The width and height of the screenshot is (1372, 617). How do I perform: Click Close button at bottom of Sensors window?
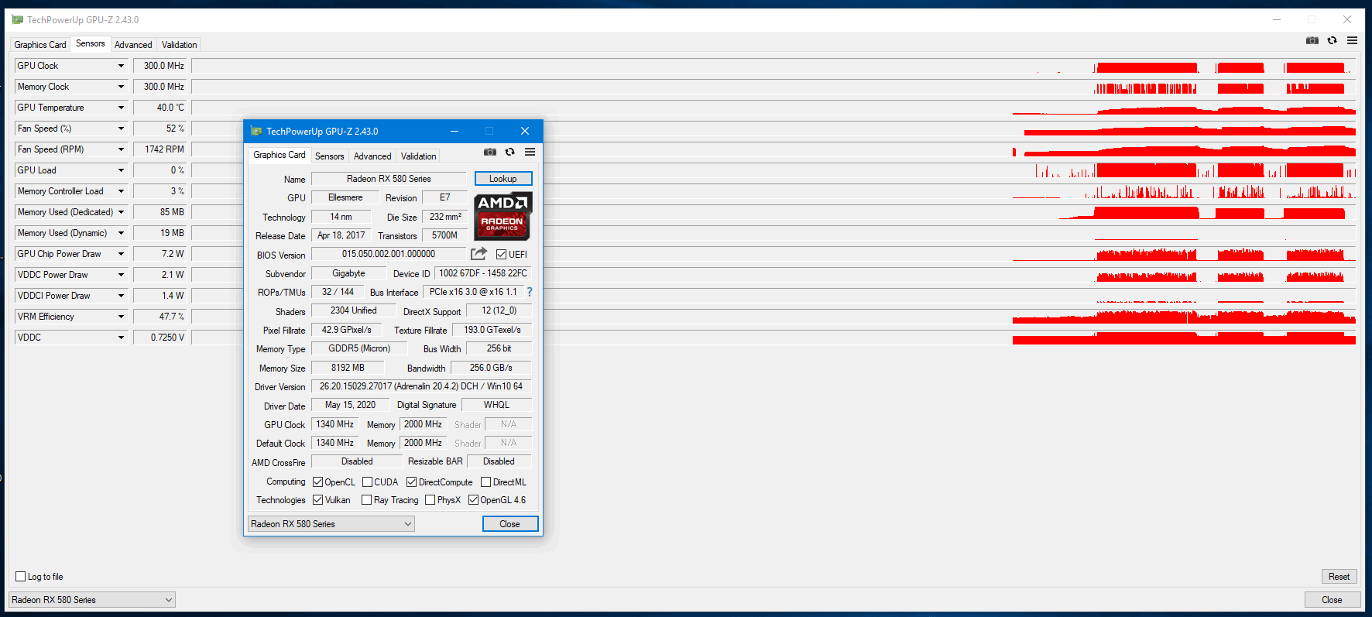click(1332, 600)
